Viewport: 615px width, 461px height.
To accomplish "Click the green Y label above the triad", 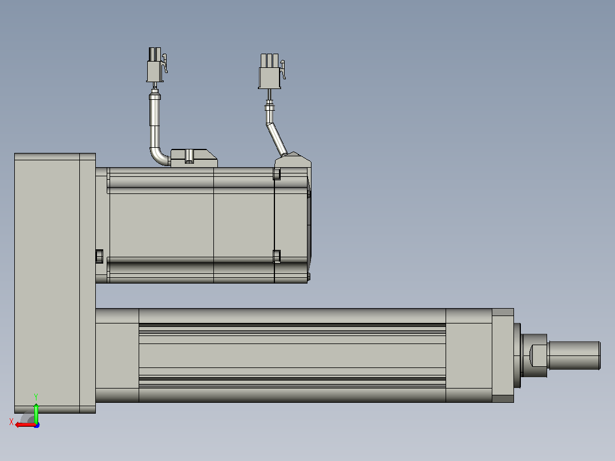I will click(x=36, y=397).
